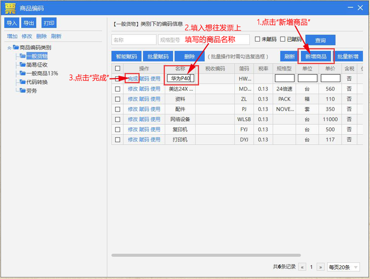Click the 智能赋码 button
This screenshot has height=279, width=370.
126,56
